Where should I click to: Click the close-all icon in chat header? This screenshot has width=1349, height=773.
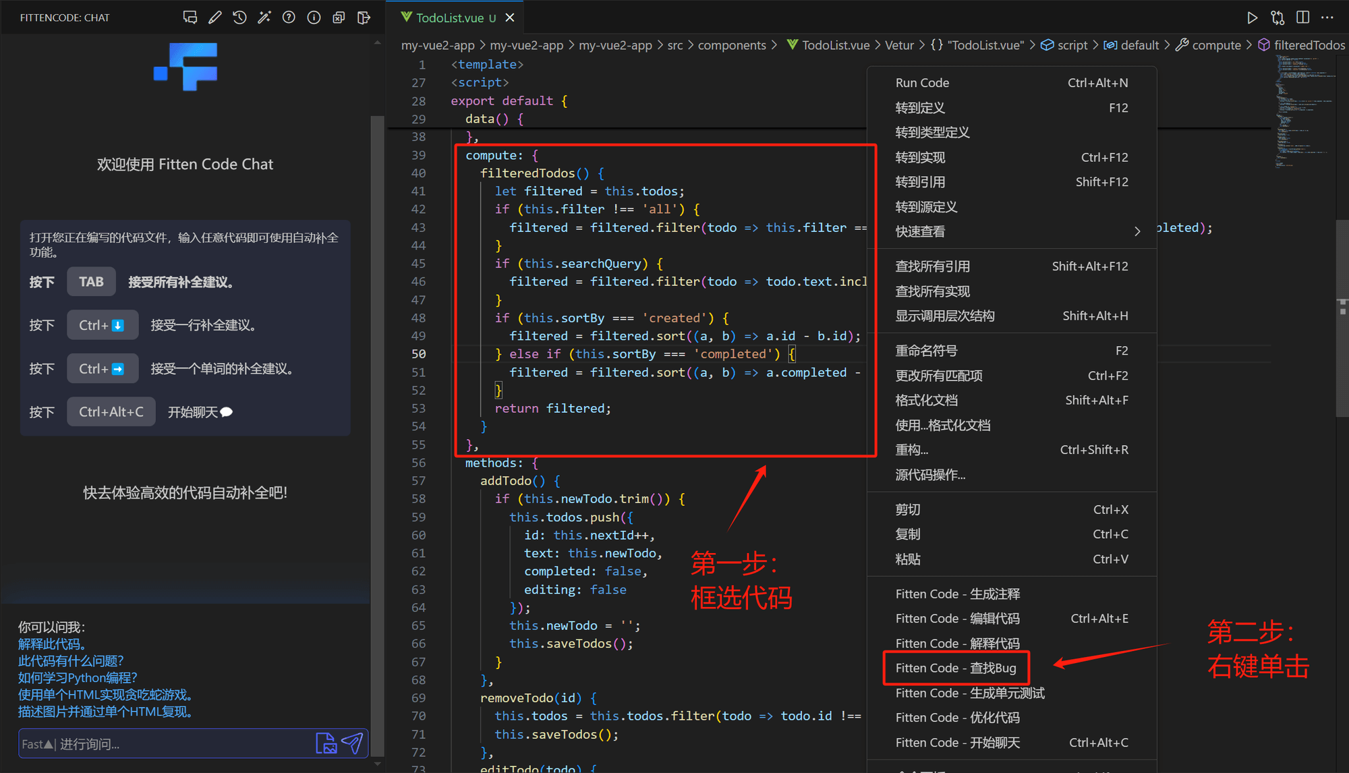coord(339,18)
